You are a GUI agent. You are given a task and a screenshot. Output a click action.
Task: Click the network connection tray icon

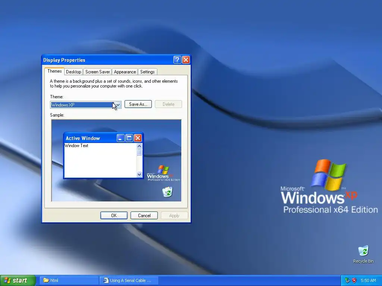click(347, 280)
